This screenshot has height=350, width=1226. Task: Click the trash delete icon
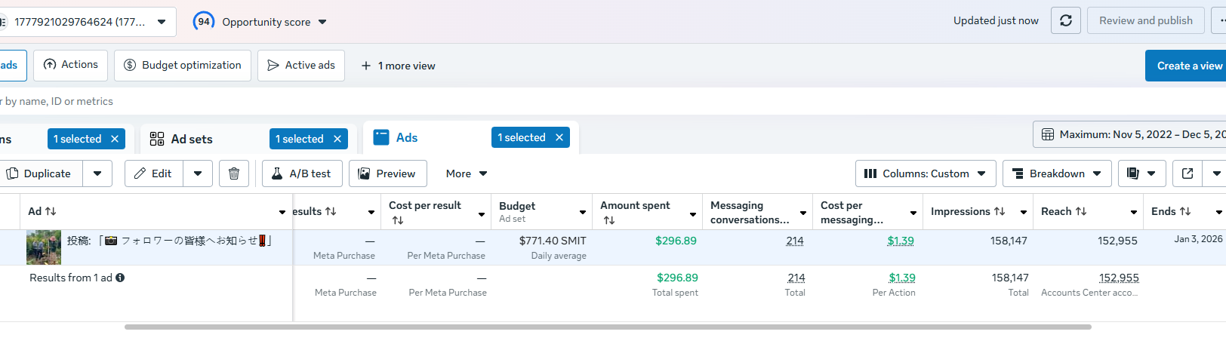click(234, 173)
